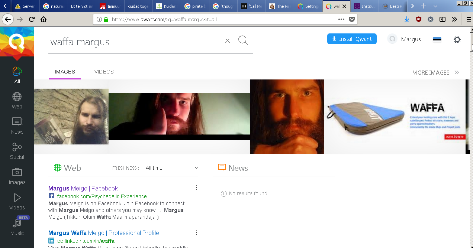This screenshot has height=248, width=473.
Task: Open options menu for LinkedIn result
Action: click(x=197, y=232)
